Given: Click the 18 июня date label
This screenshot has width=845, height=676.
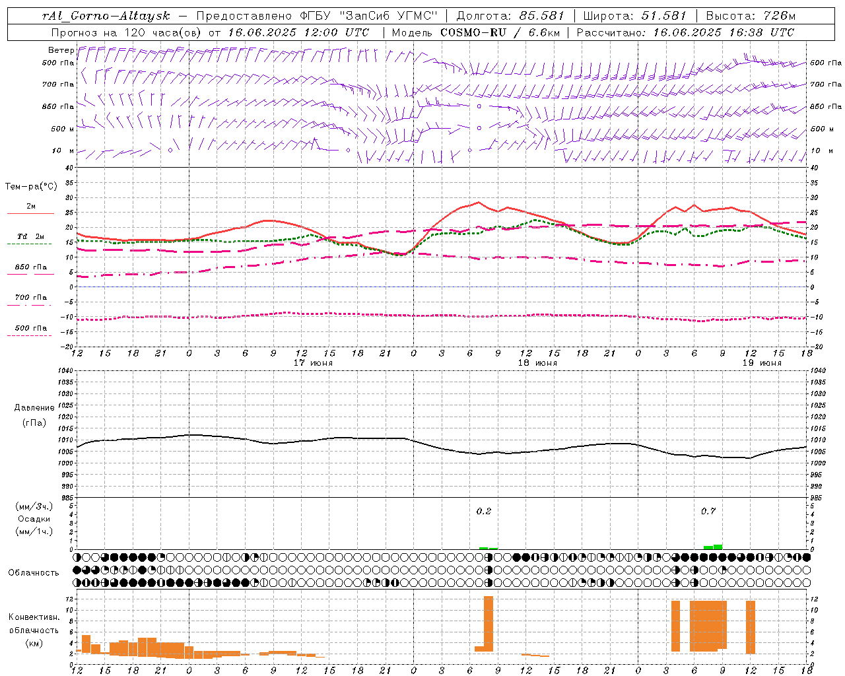Looking at the screenshot, I should 537,363.
